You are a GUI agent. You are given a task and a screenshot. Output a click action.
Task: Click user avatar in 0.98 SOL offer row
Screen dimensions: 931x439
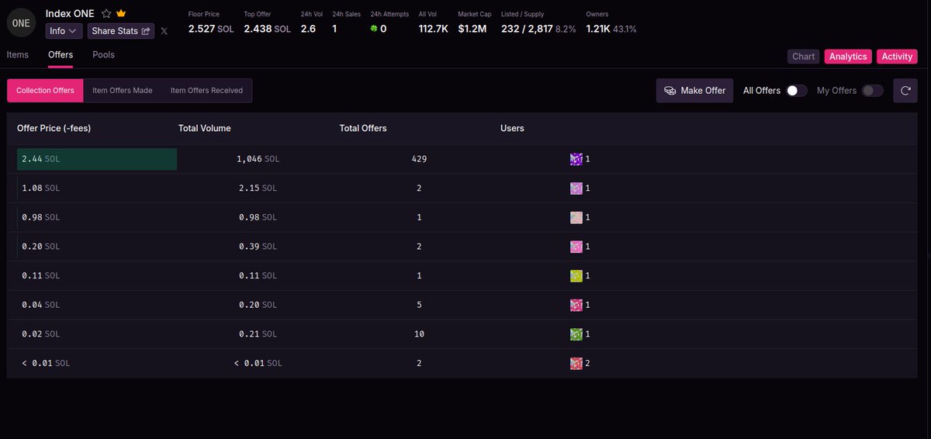pos(576,218)
